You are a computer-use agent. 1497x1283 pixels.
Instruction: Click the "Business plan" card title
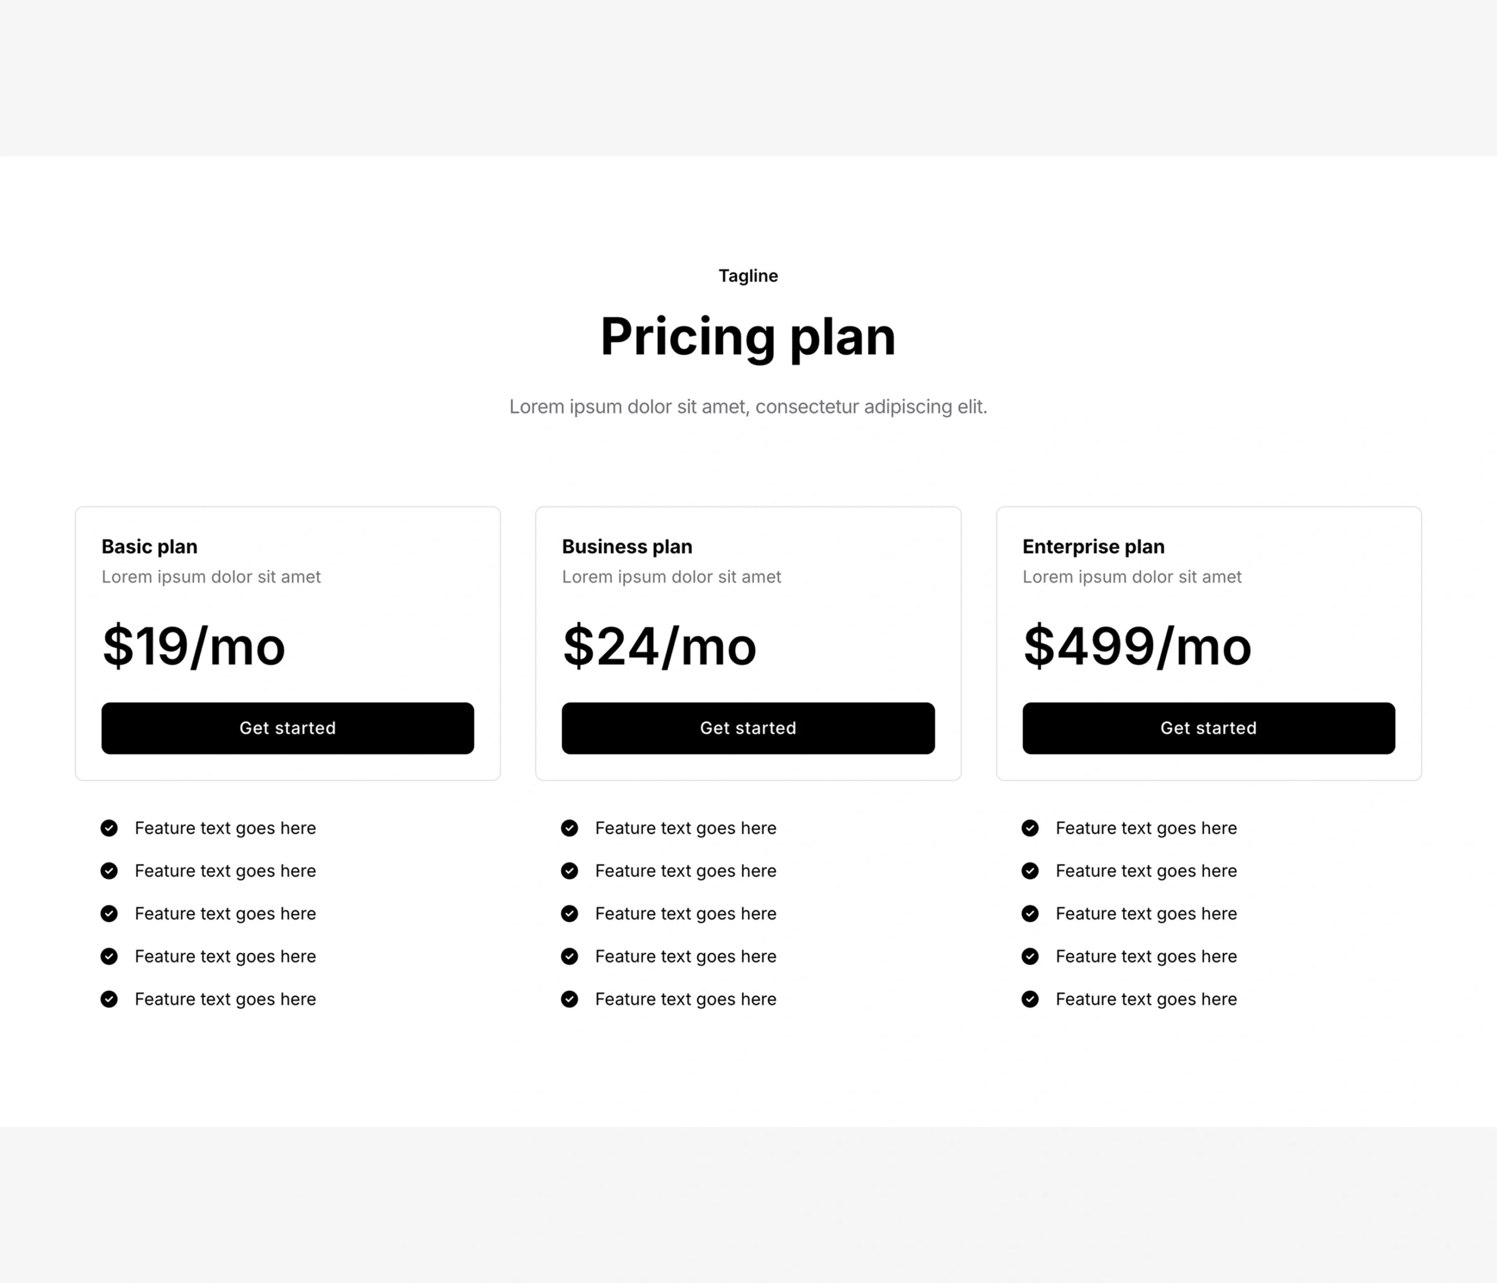[626, 547]
